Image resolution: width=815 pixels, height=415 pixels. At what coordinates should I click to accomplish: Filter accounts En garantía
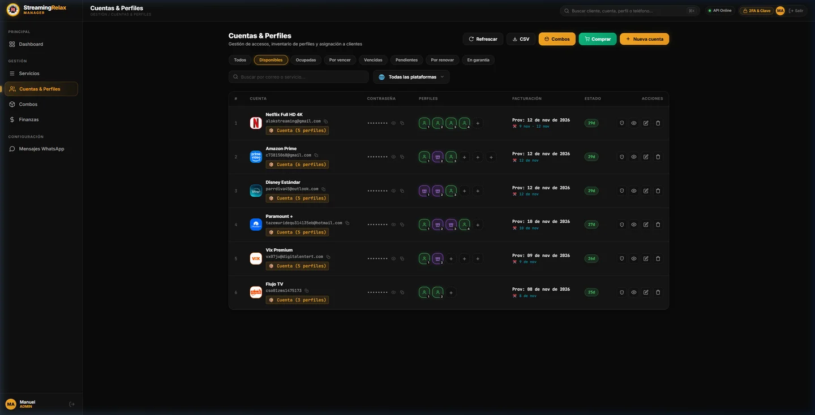point(478,60)
